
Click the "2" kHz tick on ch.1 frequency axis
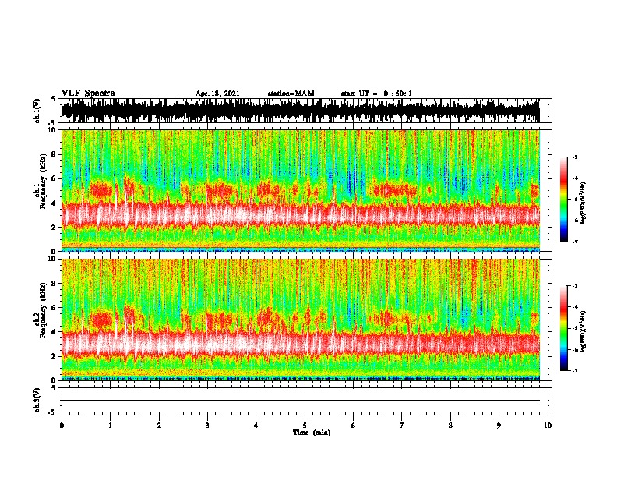point(55,228)
